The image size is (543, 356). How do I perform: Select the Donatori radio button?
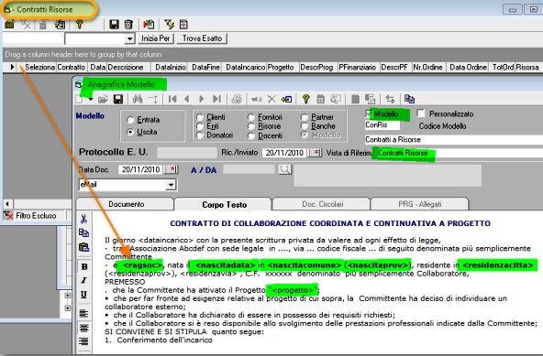[200, 135]
